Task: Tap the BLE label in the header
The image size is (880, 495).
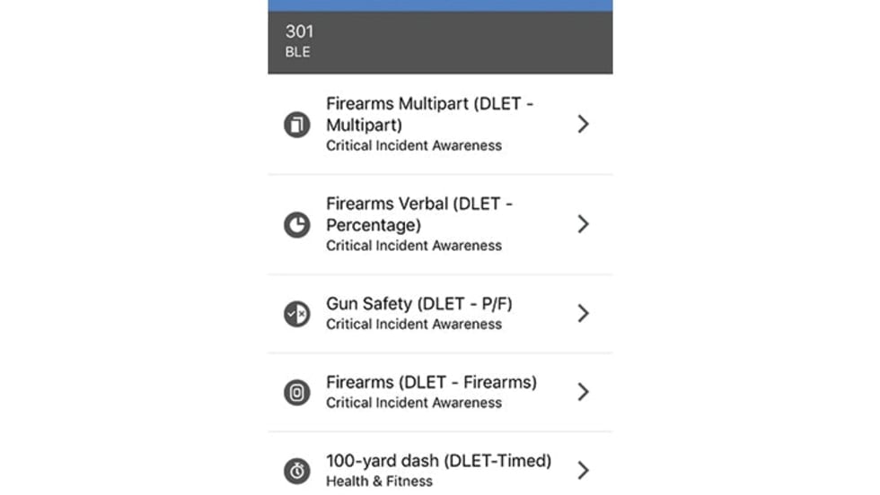Action: tap(297, 52)
